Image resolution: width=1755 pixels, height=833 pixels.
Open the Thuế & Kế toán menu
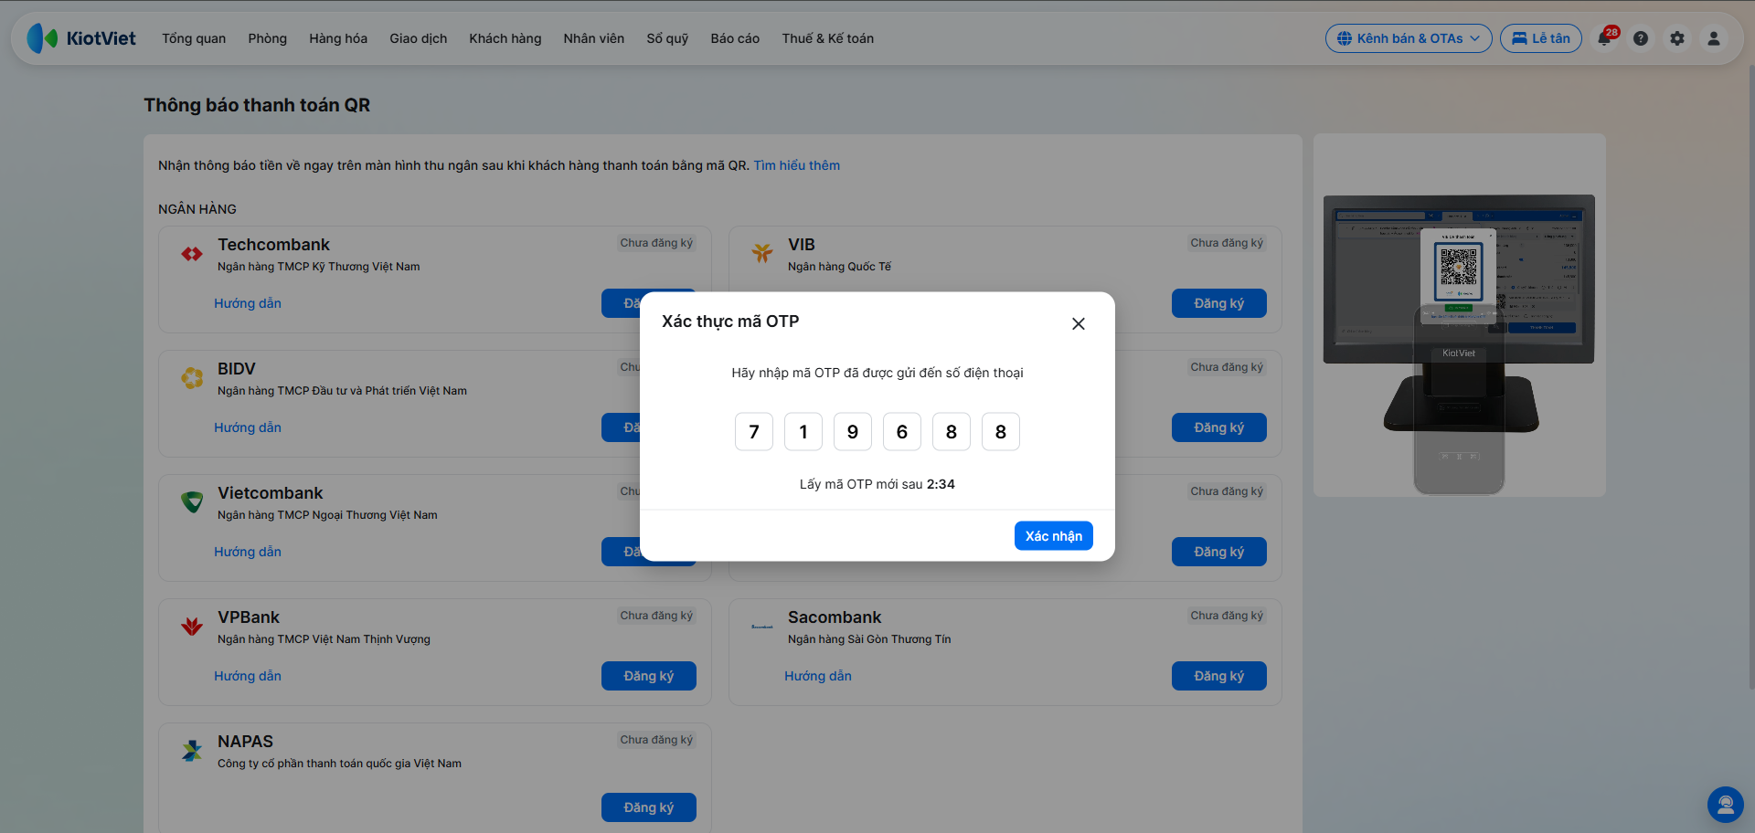pyautogui.click(x=828, y=38)
